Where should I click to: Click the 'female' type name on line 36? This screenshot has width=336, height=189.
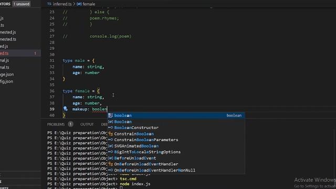coord(82,91)
